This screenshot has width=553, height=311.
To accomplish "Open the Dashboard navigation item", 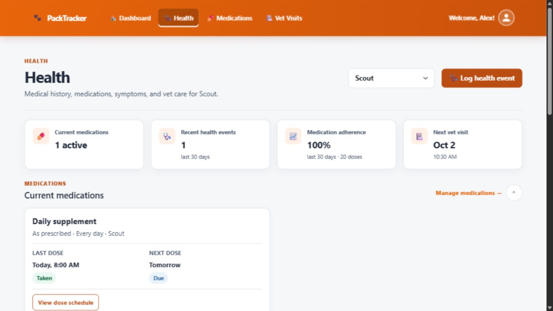I will 130,18.
